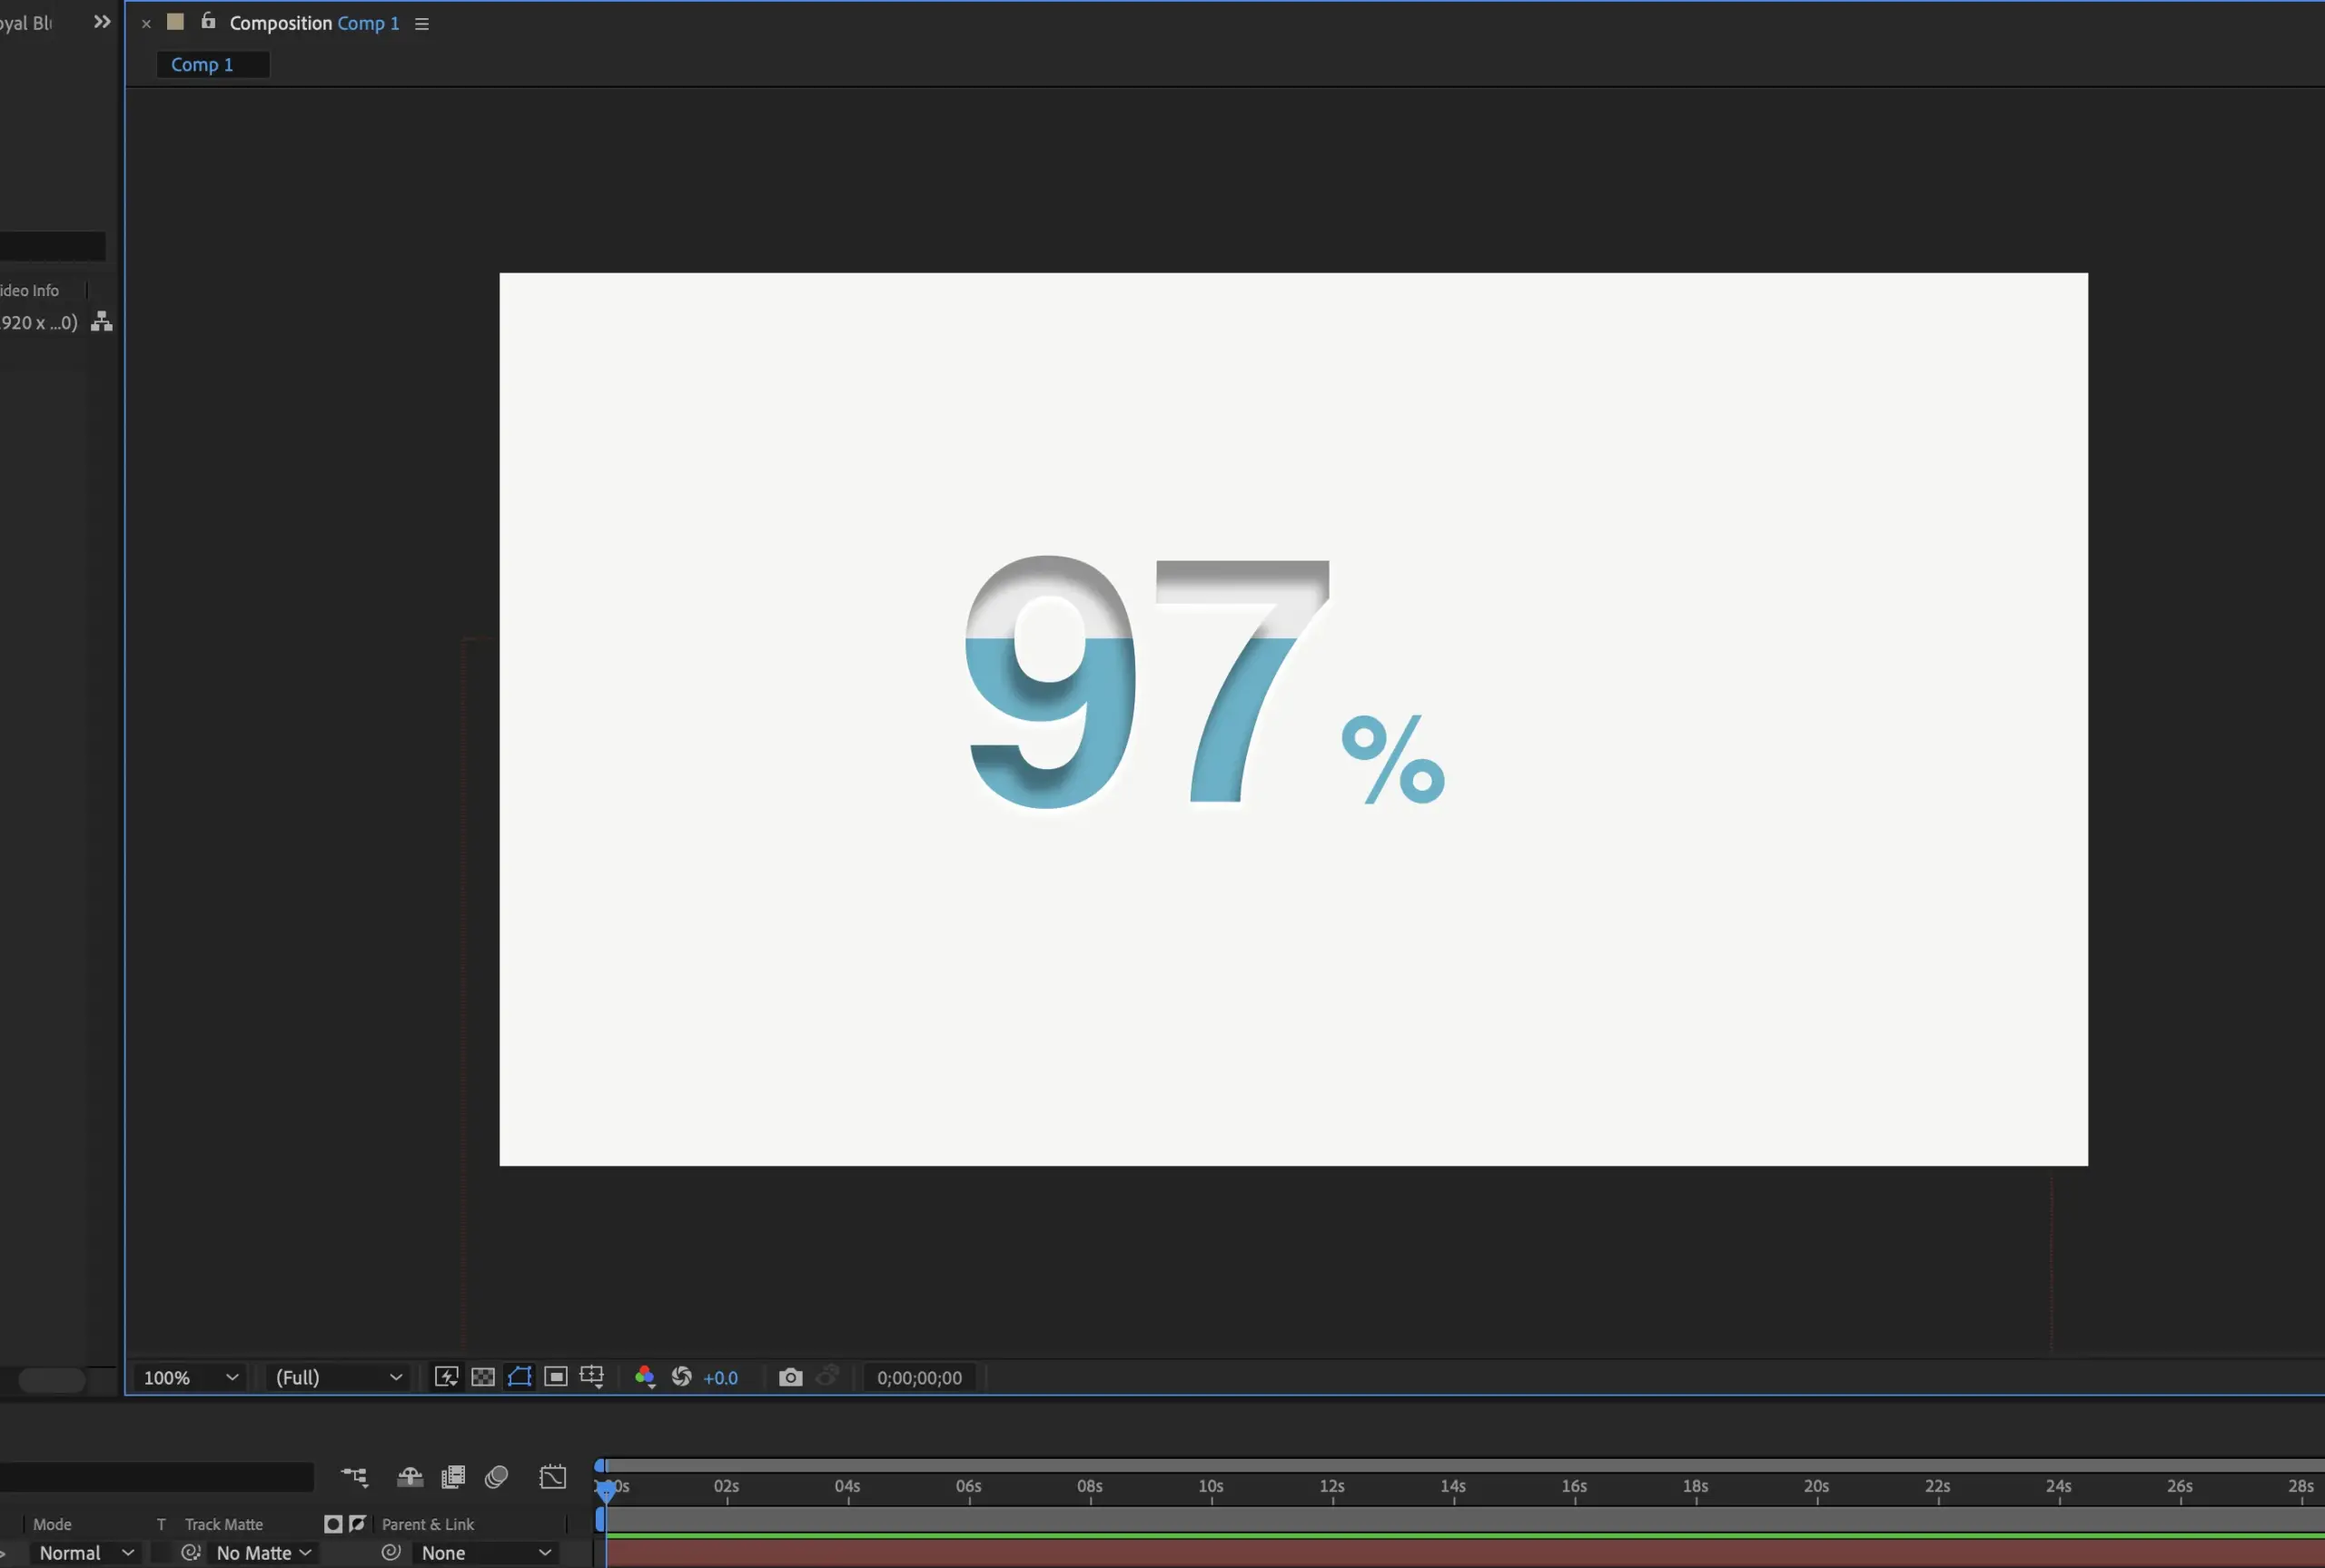Toggle the transparency grid icon
The height and width of the screenshot is (1568, 2325).
[483, 1377]
